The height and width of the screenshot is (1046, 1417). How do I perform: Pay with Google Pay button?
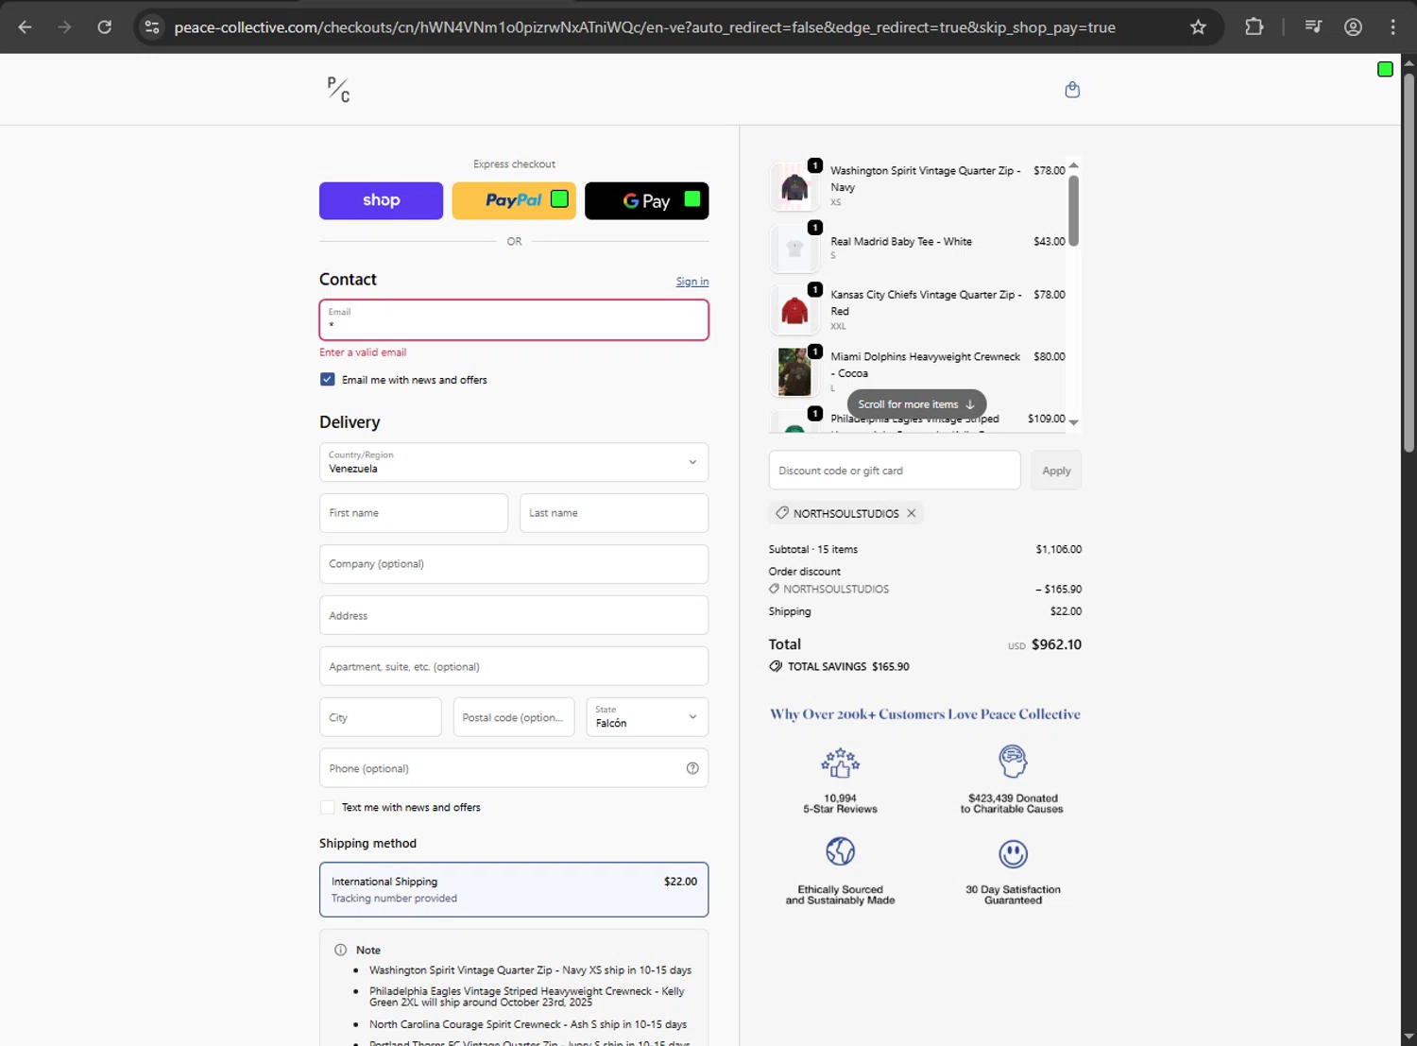(647, 200)
